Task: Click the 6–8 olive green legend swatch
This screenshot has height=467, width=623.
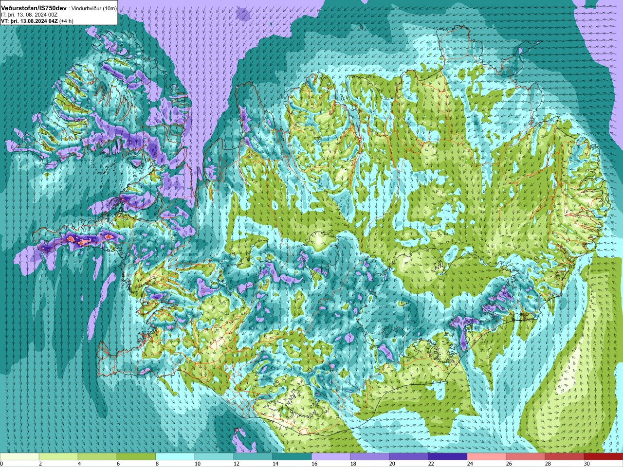Action: pyautogui.click(x=136, y=457)
